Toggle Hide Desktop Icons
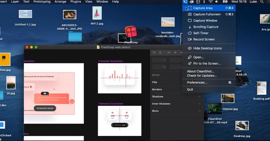The image size is (270, 141). tap(209, 48)
